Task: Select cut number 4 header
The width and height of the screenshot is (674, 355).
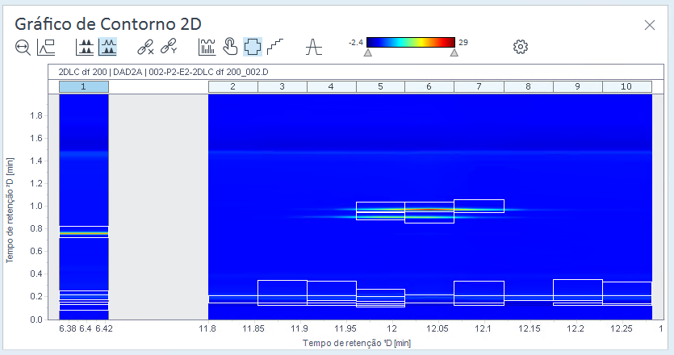Action: tap(332, 86)
